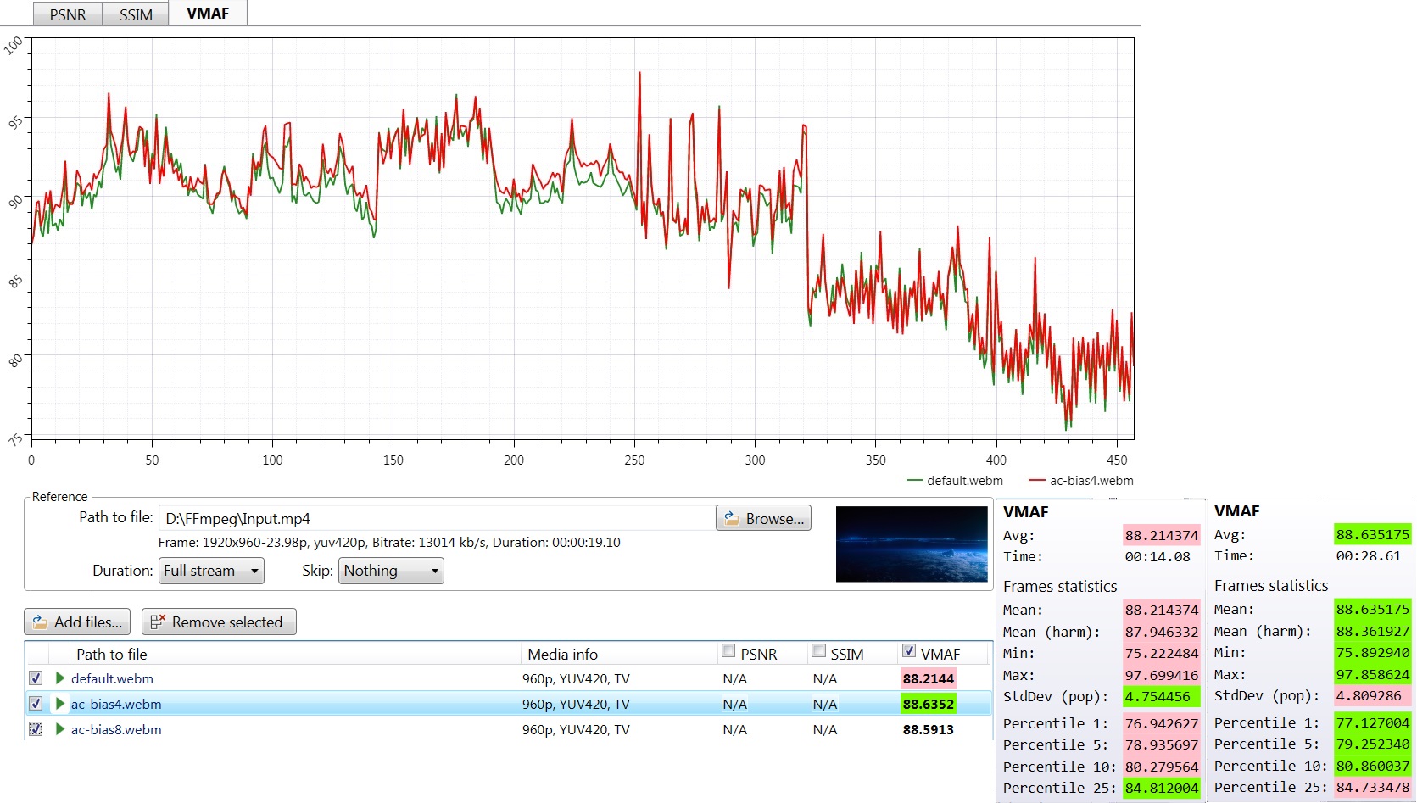Disable the VMAF column checkbox
Image resolution: width=1417 pixels, height=803 pixels.
(909, 651)
